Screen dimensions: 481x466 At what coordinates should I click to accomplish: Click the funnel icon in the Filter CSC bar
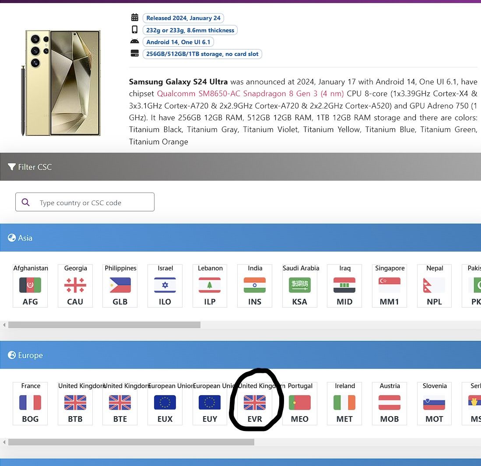coord(12,167)
